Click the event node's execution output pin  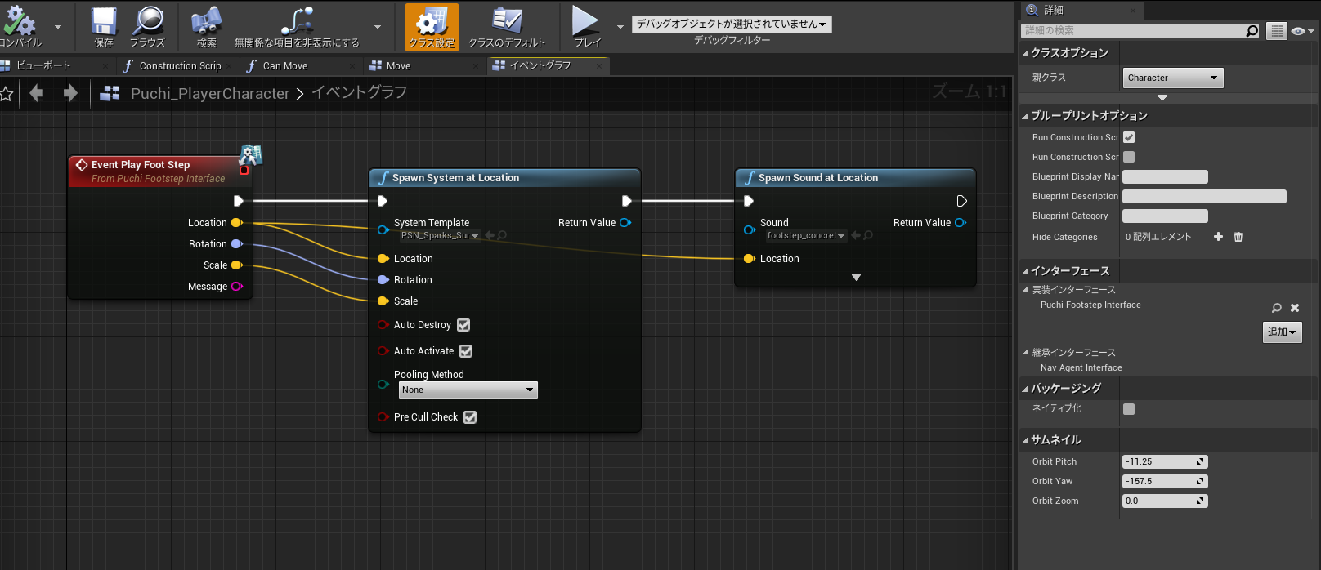click(238, 201)
